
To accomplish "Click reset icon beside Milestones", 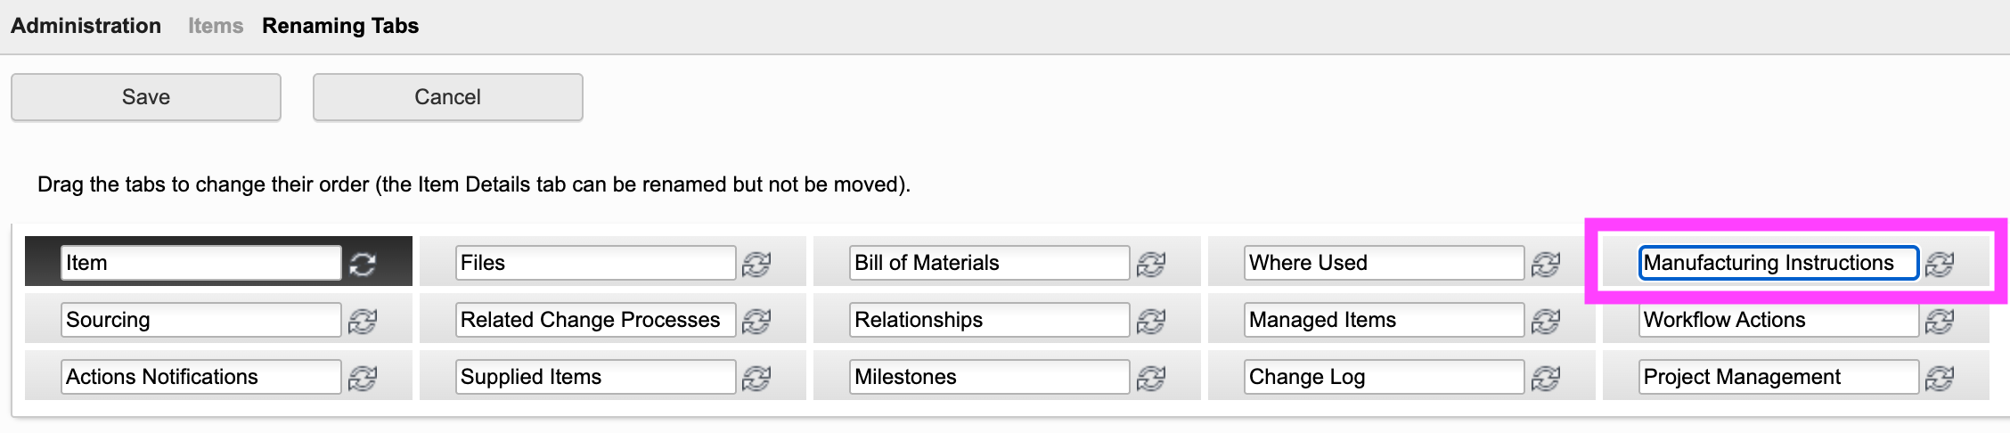I will click(x=1151, y=378).
